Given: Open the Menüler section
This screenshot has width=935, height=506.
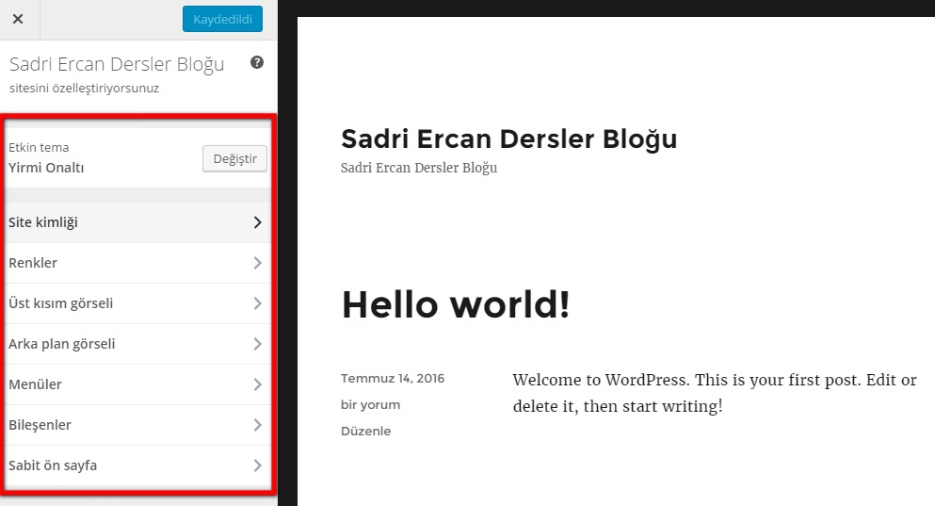Looking at the screenshot, I should click(x=137, y=384).
